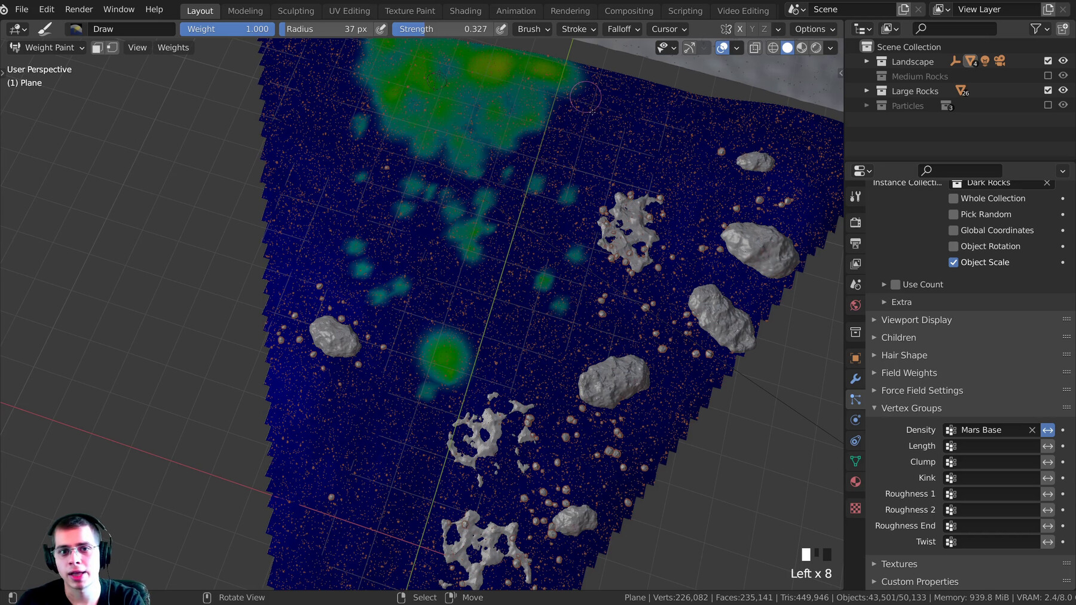Open the Object properties tab
1076x605 pixels.
(x=855, y=358)
